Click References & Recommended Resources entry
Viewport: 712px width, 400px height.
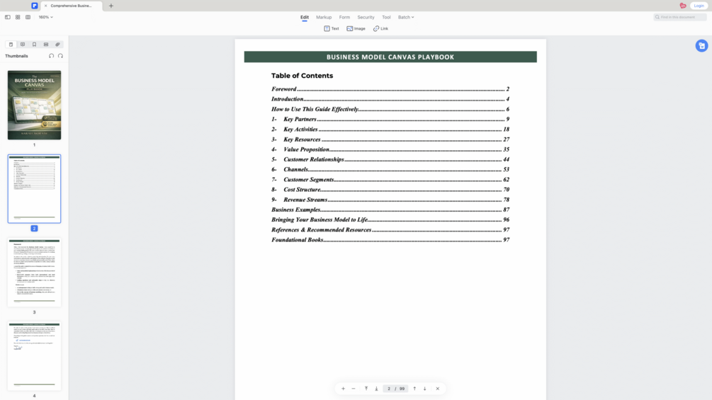point(390,229)
